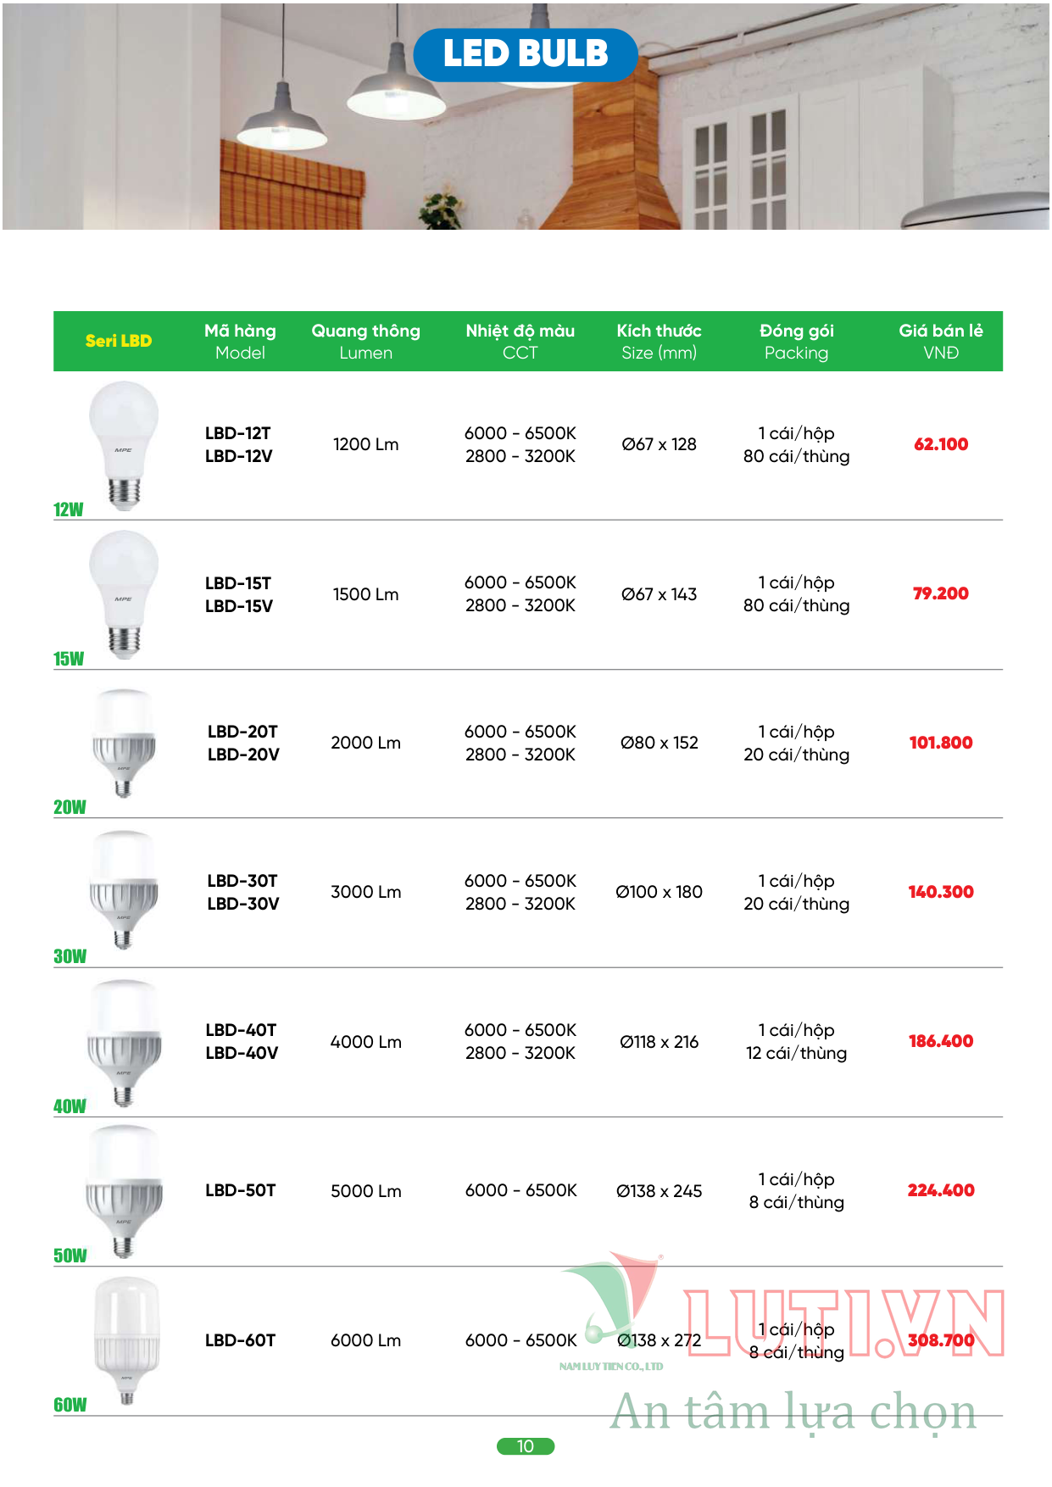Click the LUTI.VN watermark link

[844, 1323]
